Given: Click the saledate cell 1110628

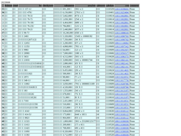Looking at the screenshot, I should 110,56.
